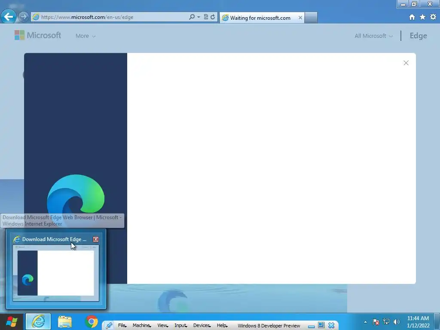Open the IE Home page icon
The image size is (440, 330).
(x=412, y=17)
